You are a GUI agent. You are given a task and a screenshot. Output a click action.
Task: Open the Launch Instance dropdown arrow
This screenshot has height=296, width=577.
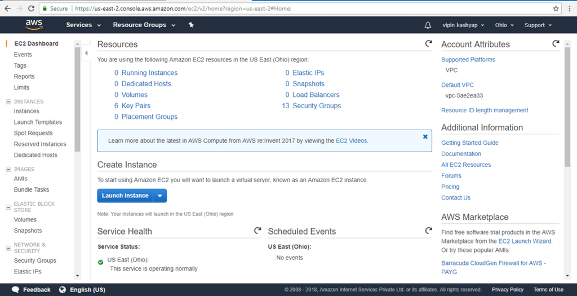[159, 196]
